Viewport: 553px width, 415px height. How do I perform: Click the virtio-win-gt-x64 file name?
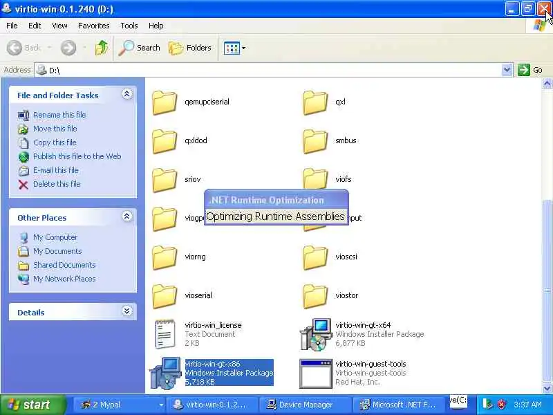363,324
